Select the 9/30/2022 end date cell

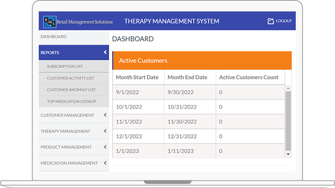[190, 92]
